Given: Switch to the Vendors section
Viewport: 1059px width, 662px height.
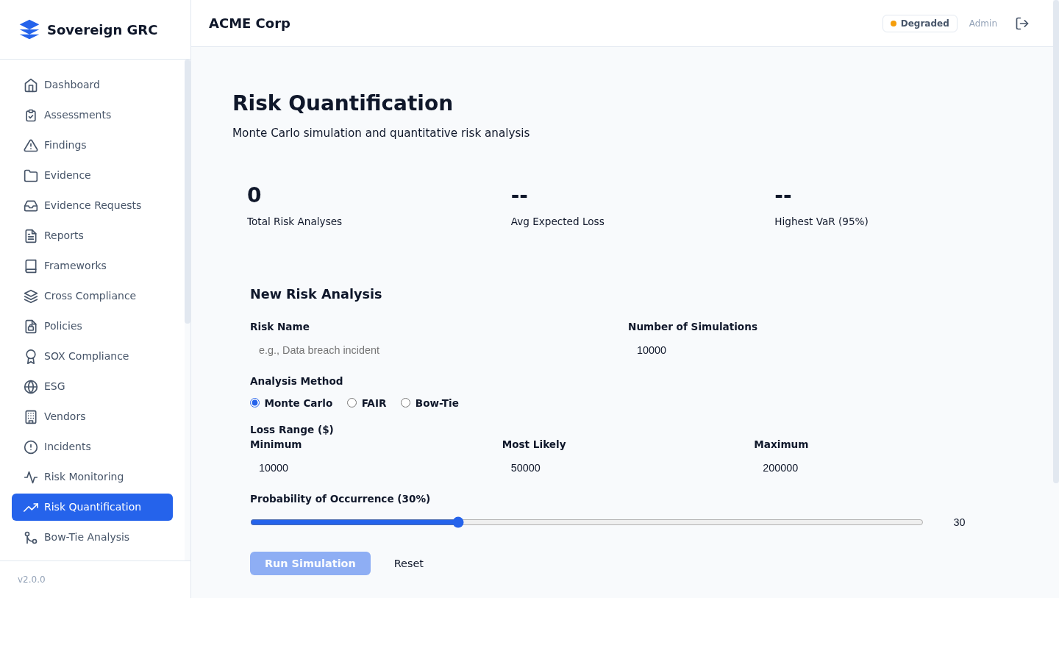Looking at the screenshot, I should point(65,416).
